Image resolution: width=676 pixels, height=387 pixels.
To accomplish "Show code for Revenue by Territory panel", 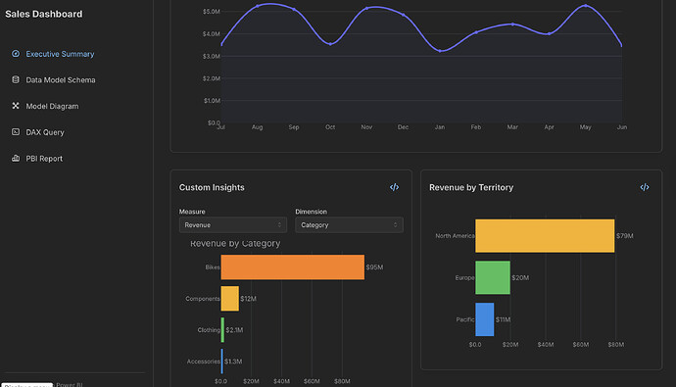I will click(x=645, y=187).
